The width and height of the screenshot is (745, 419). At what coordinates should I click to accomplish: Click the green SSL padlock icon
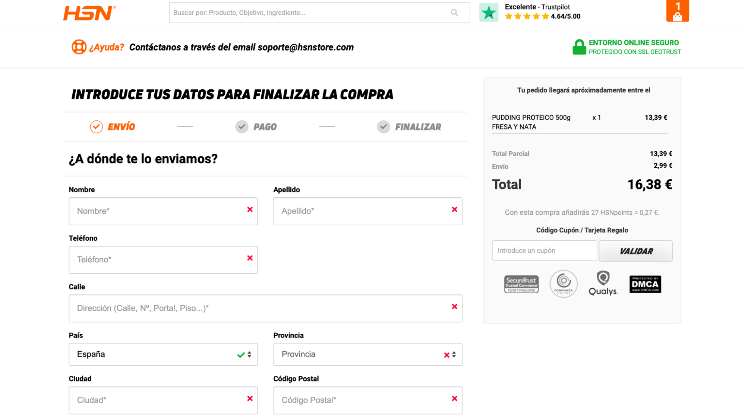[579, 47]
